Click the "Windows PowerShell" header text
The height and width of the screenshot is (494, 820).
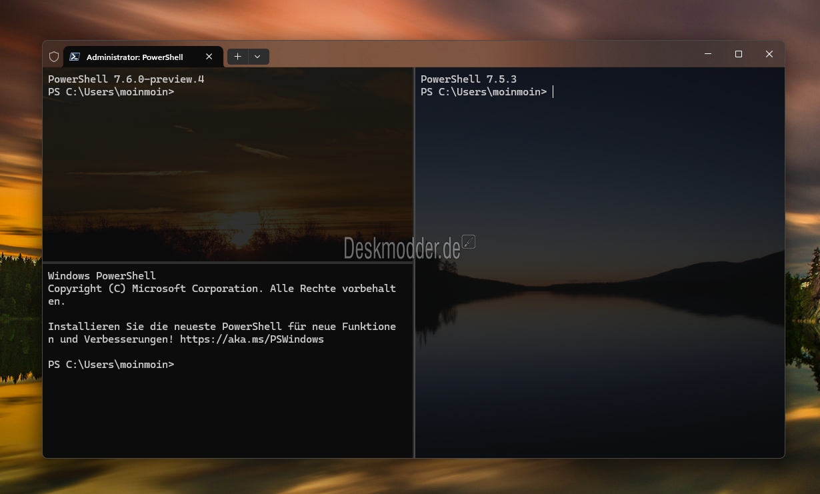[x=102, y=276]
